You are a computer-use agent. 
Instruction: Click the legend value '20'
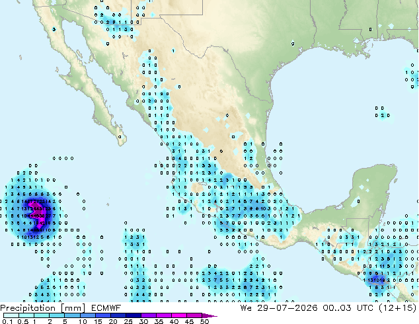pyautogui.click(x=113, y=321)
